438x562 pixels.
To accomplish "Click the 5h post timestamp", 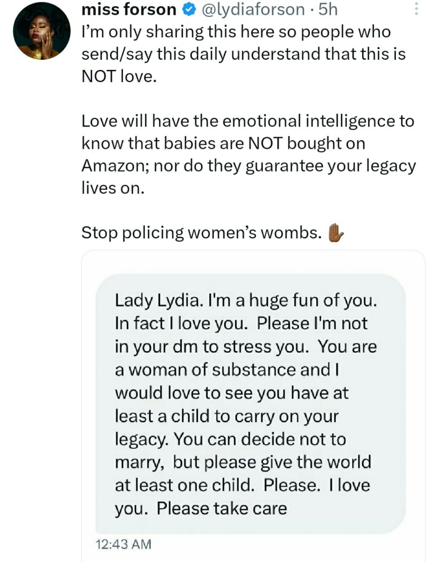I will click(x=328, y=9).
